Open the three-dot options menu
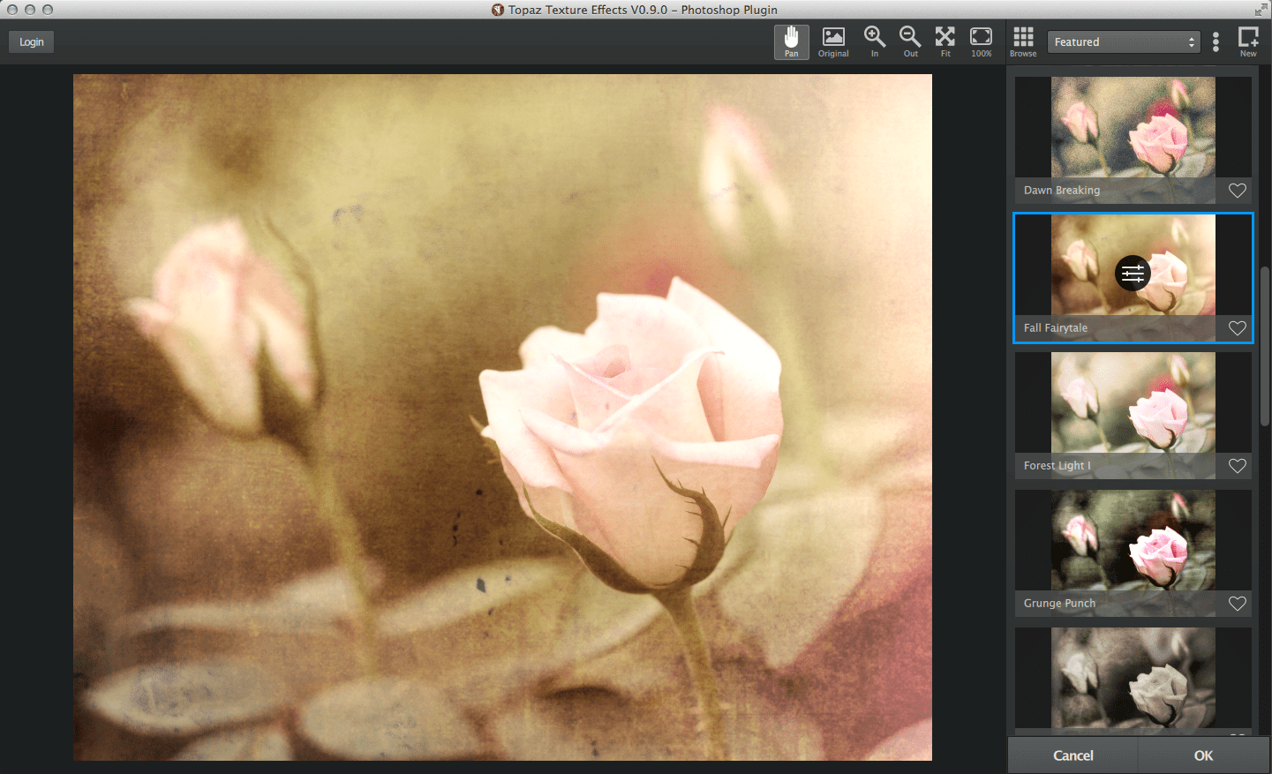Image resolution: width=1272 pixels, height=774 pixels. click(x=1216, y=41)
